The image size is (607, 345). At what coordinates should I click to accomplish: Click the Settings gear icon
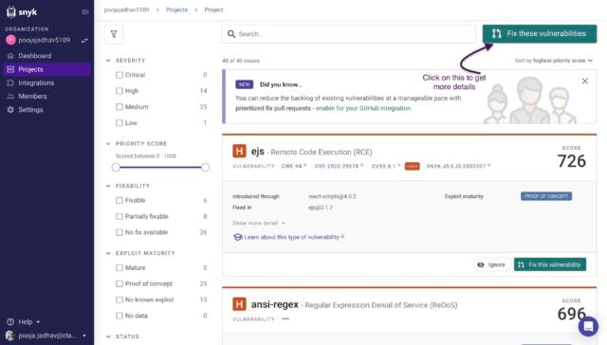[x=10, y=110]
